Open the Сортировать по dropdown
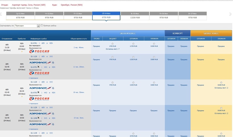 38,26
